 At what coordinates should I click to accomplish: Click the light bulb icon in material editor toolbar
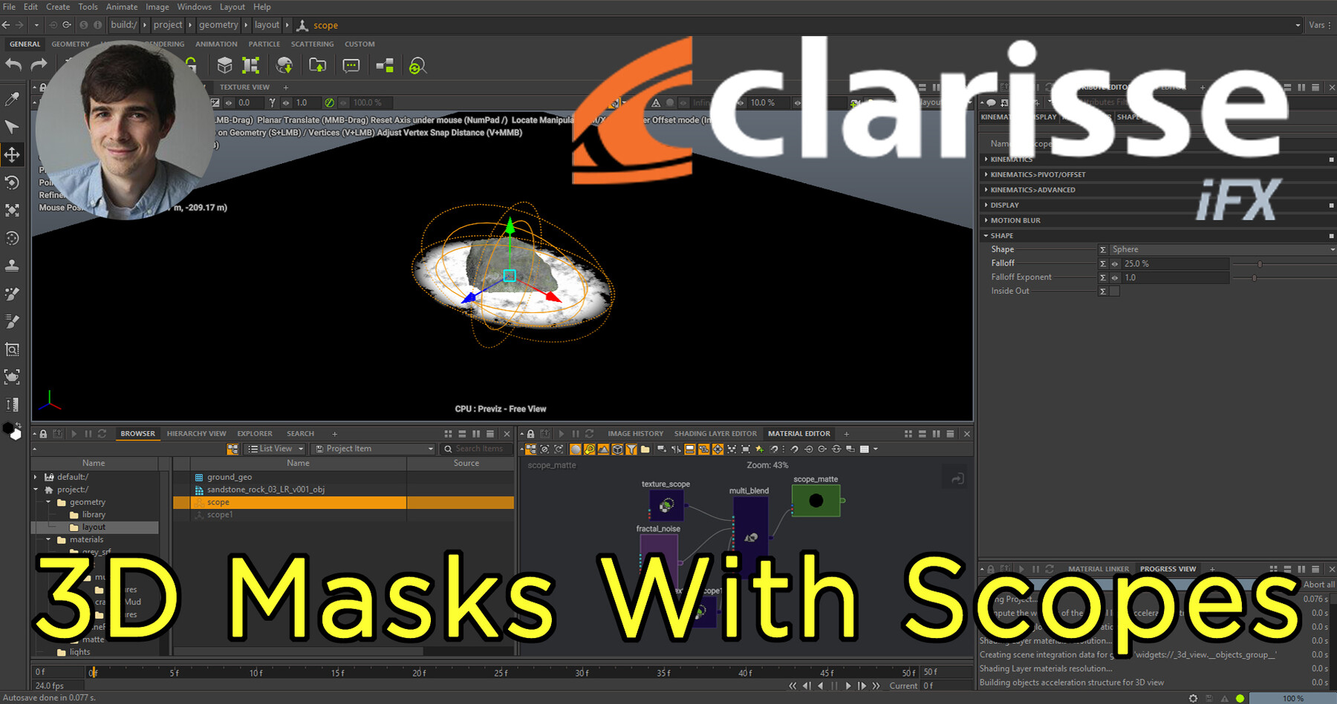589,449
